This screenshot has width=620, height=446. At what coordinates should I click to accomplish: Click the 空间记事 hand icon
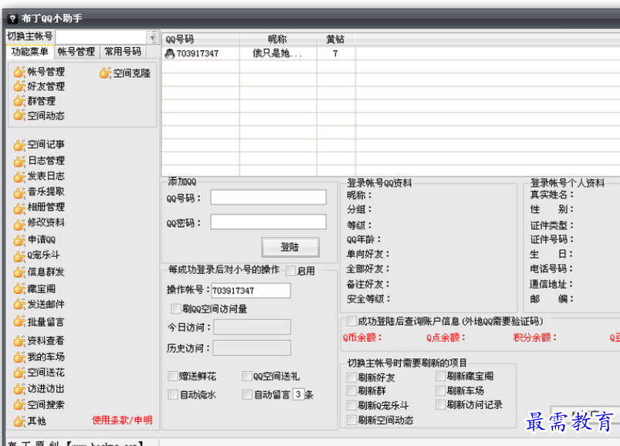pos(19,145)
